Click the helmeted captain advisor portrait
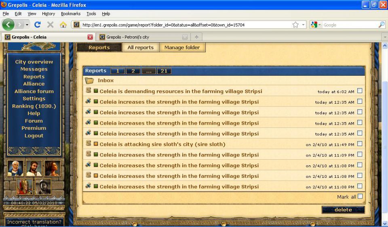This screenshot has height=227, width=388. click(43, 187)
